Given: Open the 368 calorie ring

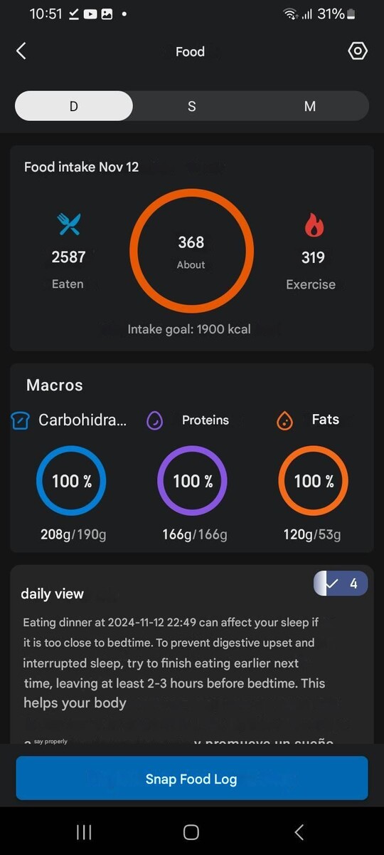Looking at the screenshot, I should [191, 251].
